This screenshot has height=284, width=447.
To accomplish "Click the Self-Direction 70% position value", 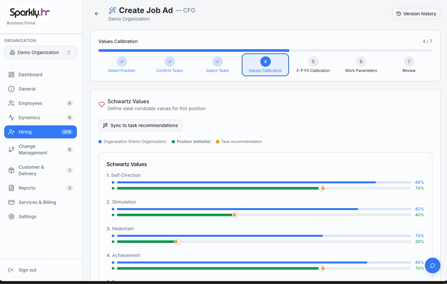I will (420, 188).
